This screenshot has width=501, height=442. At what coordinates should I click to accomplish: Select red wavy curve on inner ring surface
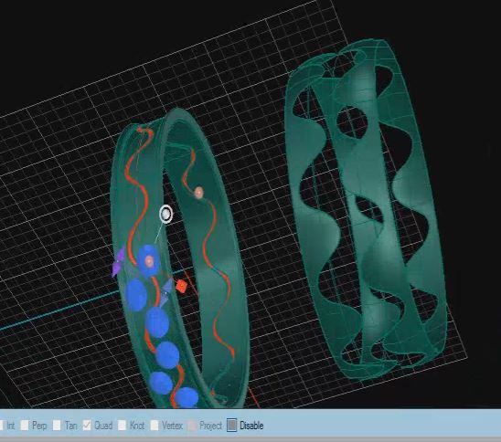208,252
